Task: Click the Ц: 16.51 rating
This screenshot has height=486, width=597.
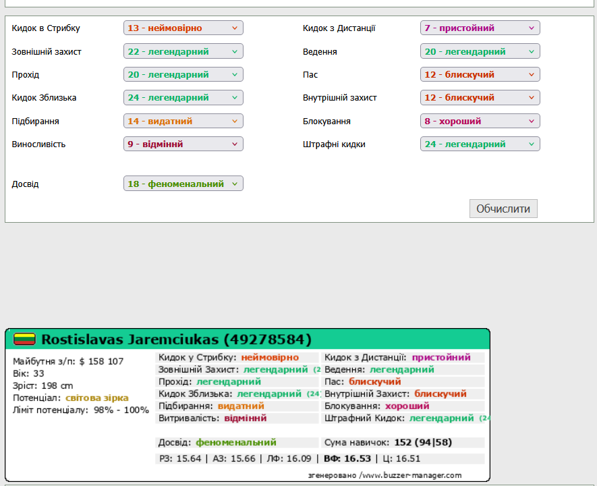Action: pyautogui.click(x=401, y=458)
